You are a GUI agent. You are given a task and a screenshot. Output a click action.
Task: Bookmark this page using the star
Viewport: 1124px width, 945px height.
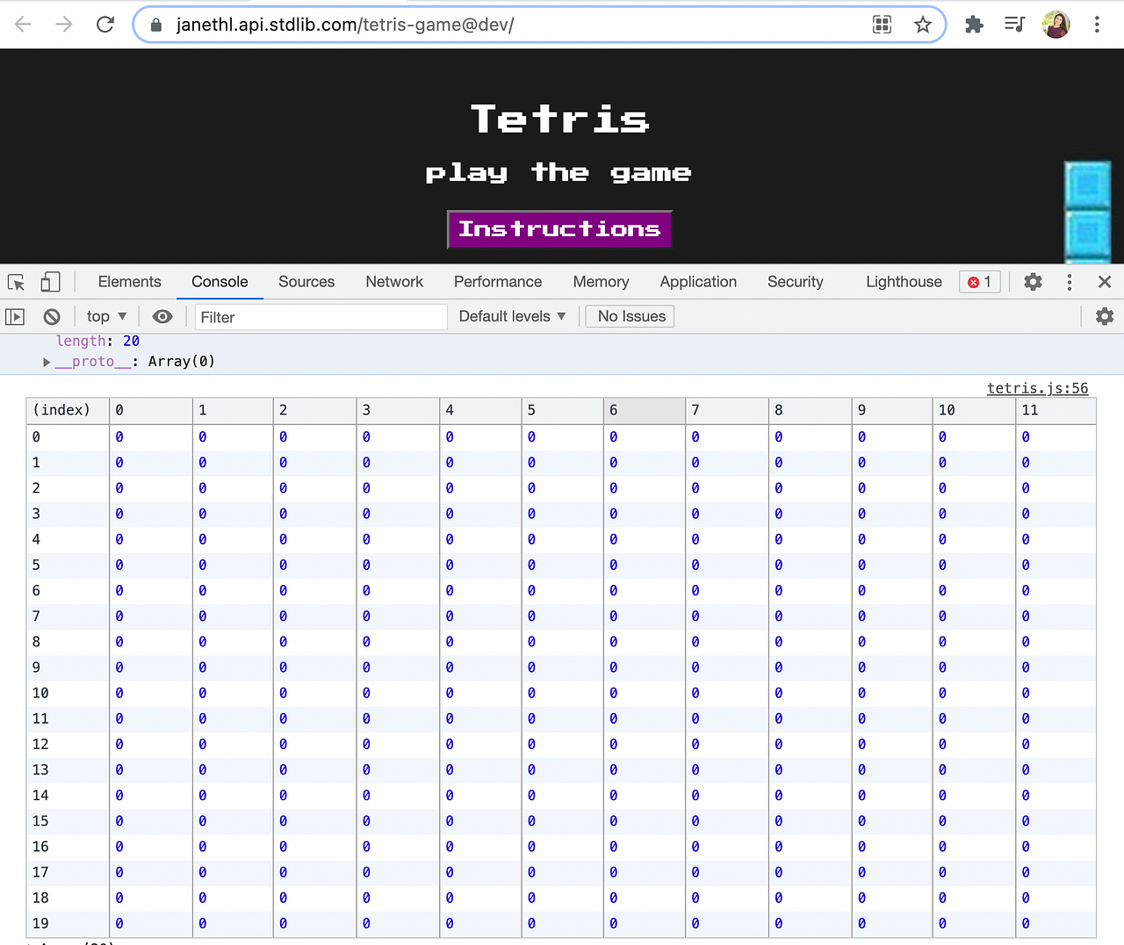click(923, 25)
